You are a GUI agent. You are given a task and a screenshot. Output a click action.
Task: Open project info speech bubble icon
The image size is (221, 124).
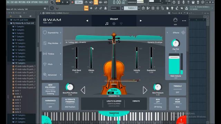point(203,2)
